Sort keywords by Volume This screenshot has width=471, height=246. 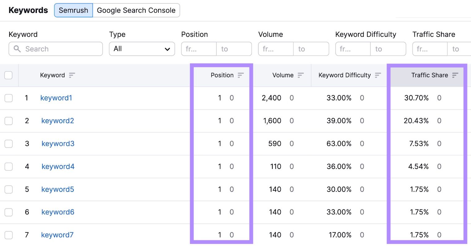(300, 75)
